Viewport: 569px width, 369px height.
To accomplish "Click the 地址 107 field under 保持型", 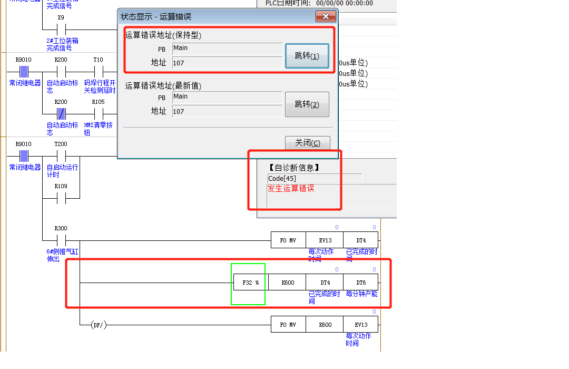I will click(x=227, y=63).
